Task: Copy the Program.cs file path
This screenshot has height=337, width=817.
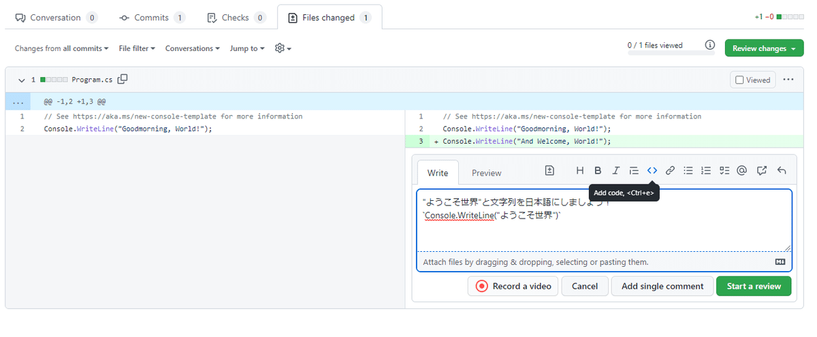Action: [123, 80]
